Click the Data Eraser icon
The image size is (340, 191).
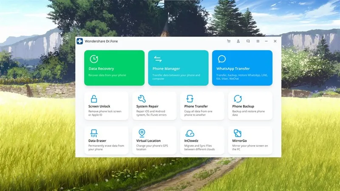coord(94,133)
